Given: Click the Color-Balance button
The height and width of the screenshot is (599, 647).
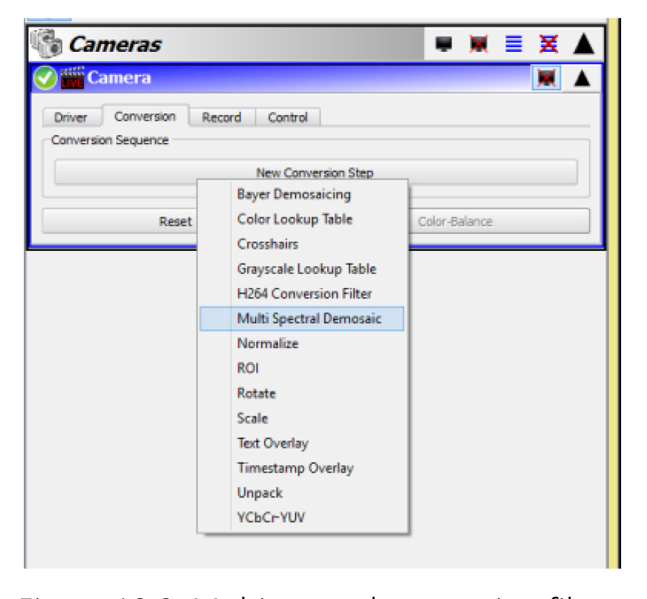Looking at the screenshot, I should (x=499, y=221).
